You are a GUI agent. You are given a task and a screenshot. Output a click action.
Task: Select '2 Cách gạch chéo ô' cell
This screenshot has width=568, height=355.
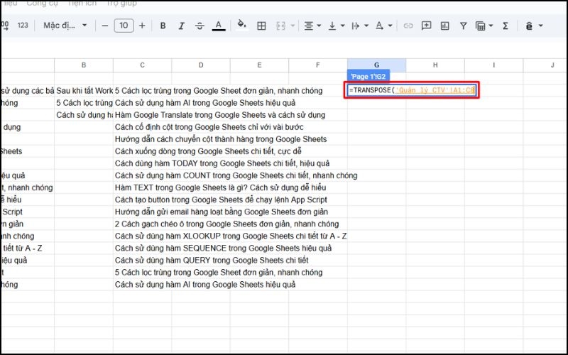click(226, 224)
